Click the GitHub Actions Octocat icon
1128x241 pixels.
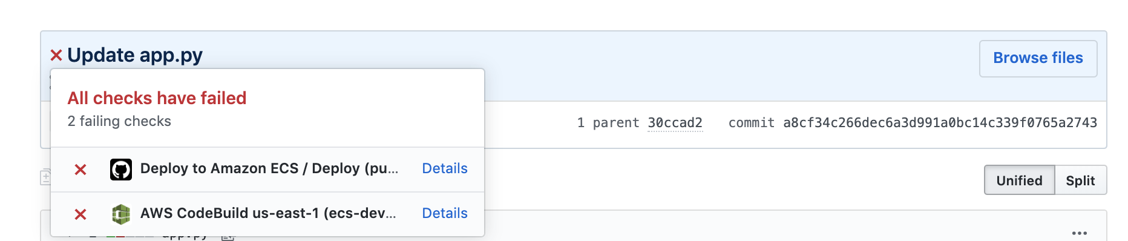[x=121, y=170]
